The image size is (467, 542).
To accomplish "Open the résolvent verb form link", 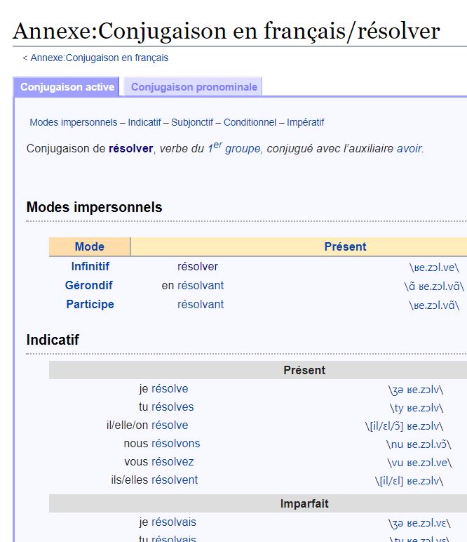I will pos(175,480).
